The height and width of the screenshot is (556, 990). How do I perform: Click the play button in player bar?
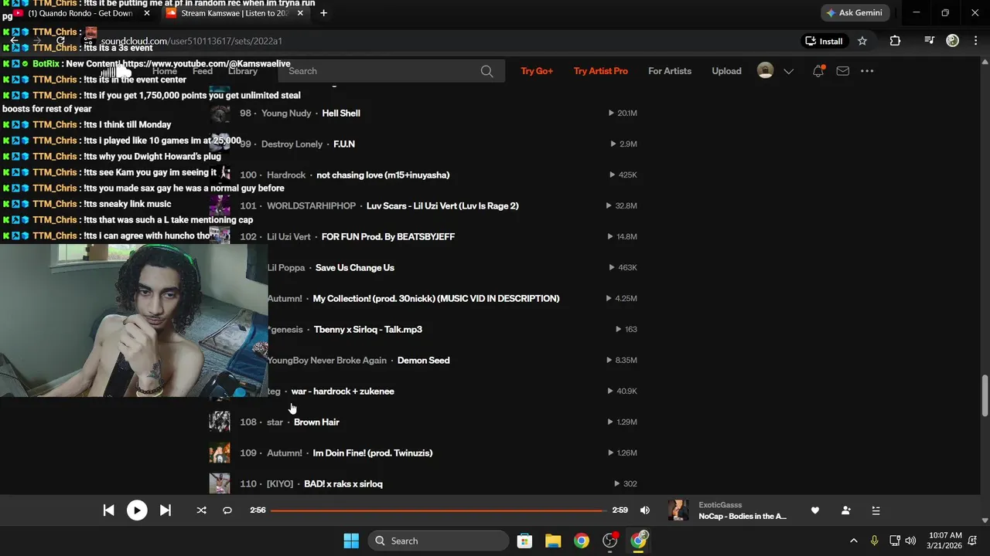[137, 510]
